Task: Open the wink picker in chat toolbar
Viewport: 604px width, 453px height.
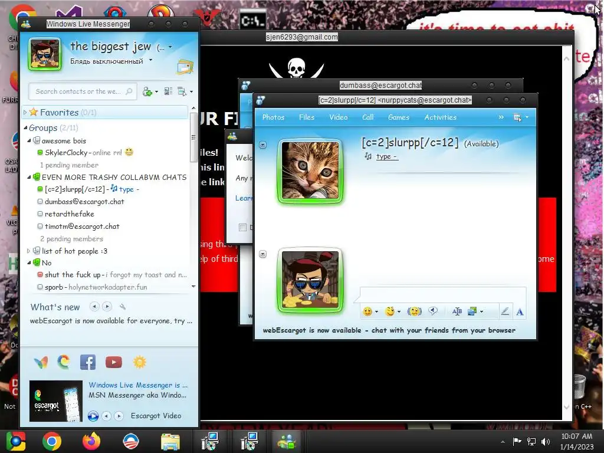Action: coord(390,311)
